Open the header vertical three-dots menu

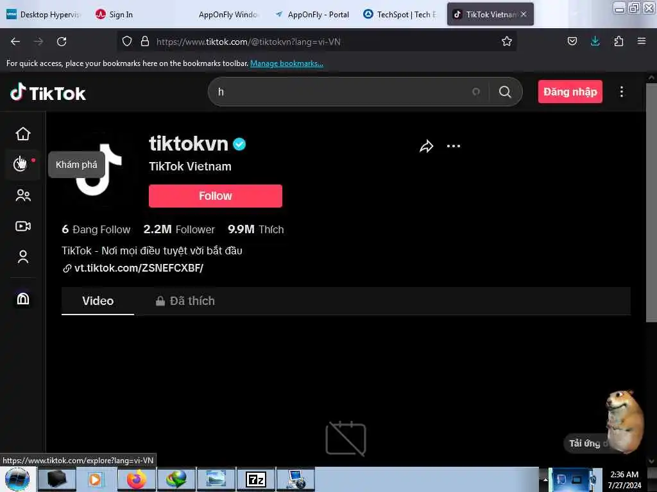(622, 92)
